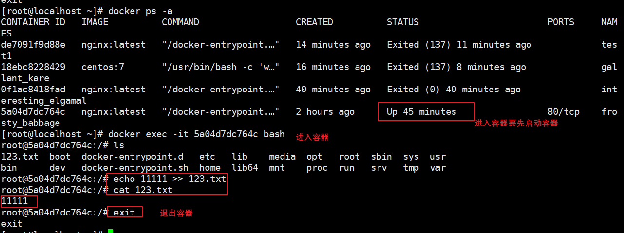Viewport: 624px width, 233px height.
Task: Click the "/usr/bin/bash -c 'w…" command cell
Action: tap(221, 67)
